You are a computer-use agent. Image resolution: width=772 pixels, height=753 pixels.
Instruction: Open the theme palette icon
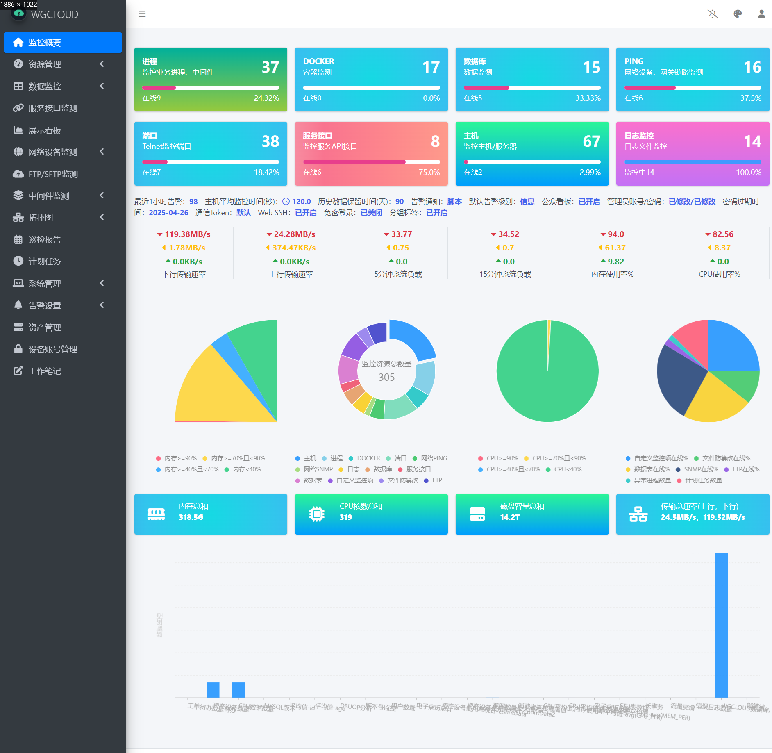(x=738, y=14)
